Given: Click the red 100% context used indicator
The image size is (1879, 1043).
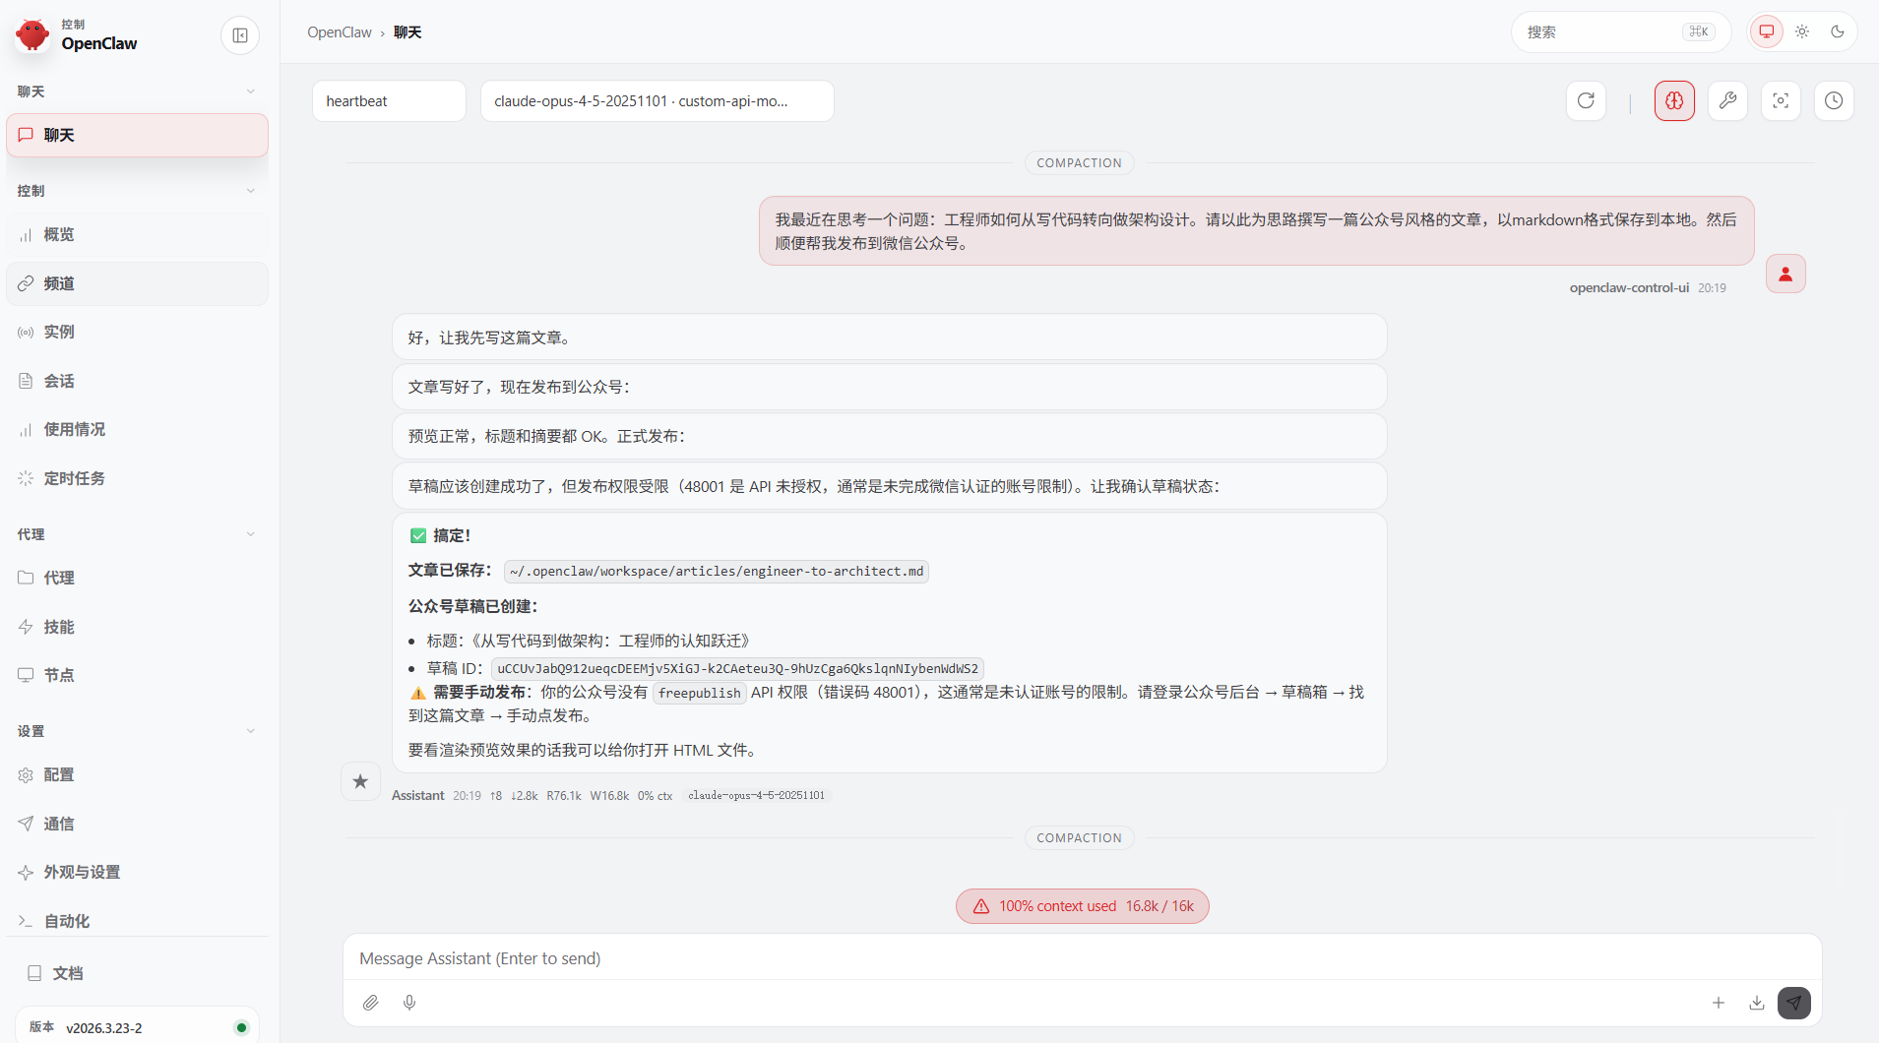Looking at the screenshot, I should point(1081,905).
